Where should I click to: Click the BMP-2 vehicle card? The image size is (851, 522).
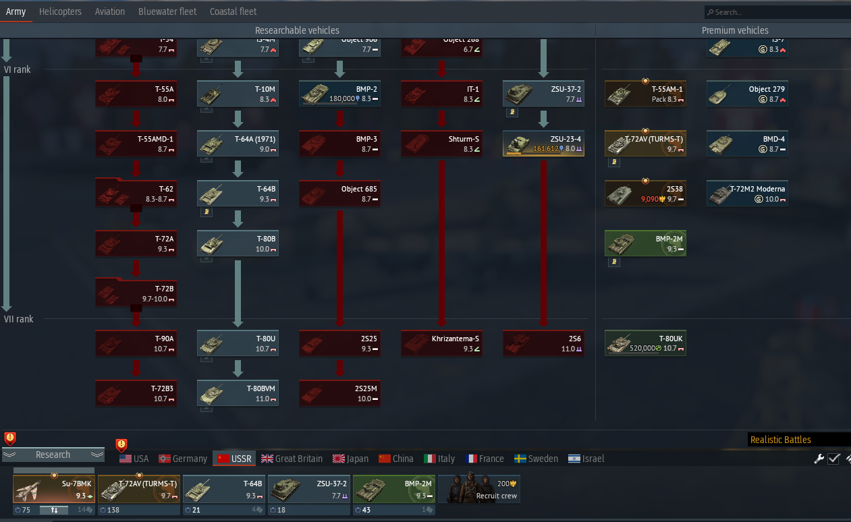339,94
